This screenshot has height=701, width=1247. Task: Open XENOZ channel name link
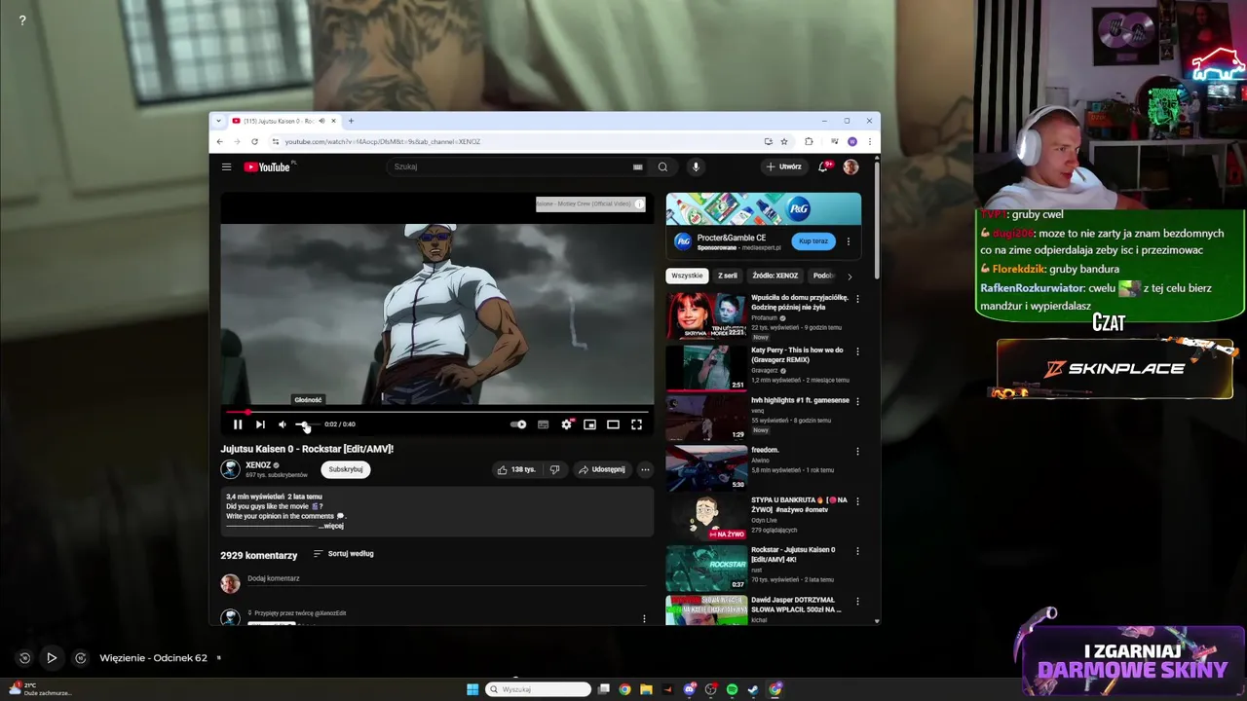click(258, 465)
